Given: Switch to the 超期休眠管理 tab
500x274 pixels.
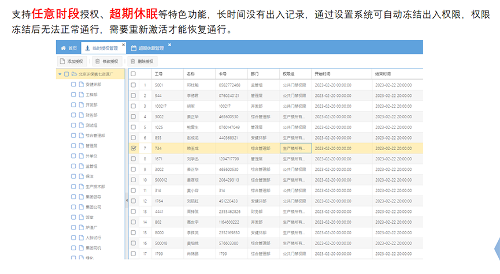Looking at the screenshot, I should pos(150,48).
